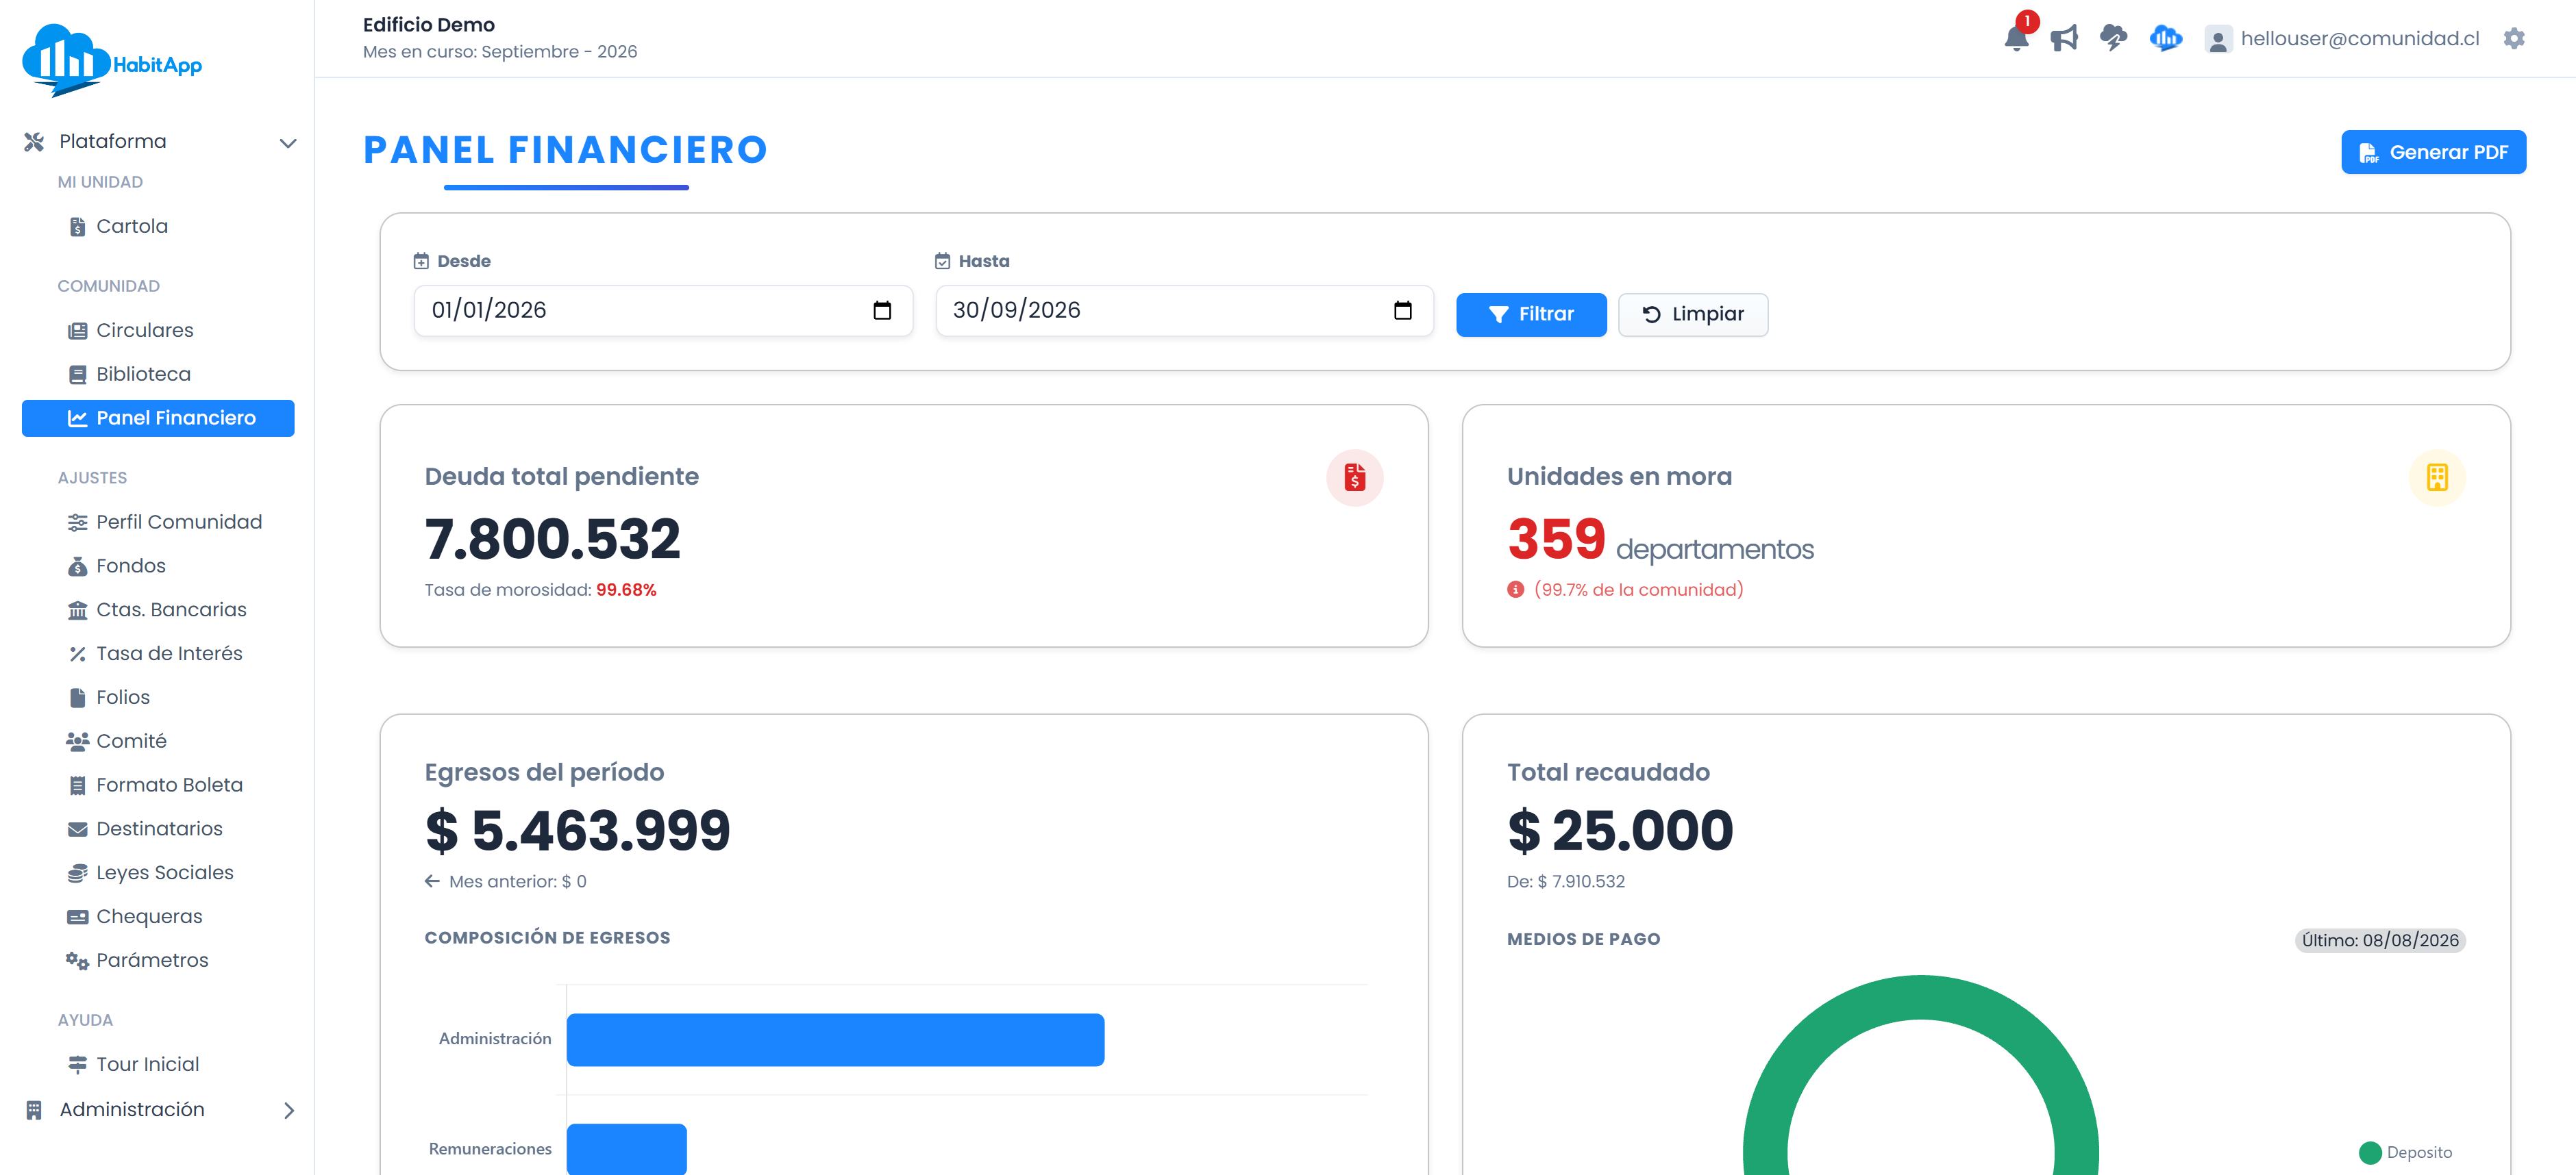The image size is (2576, 1175).
Task: Click the red info icon beside community percentage
Action: pyautogui.click(x=1516, y=590)
